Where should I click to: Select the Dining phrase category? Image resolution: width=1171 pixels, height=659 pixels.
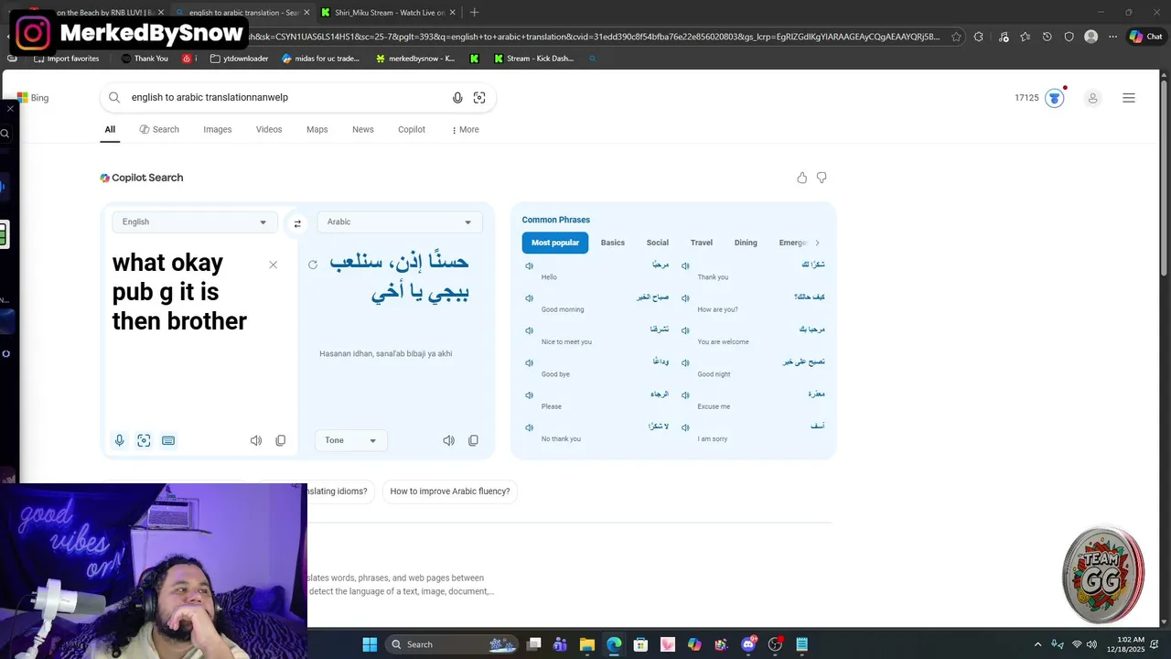746,243
